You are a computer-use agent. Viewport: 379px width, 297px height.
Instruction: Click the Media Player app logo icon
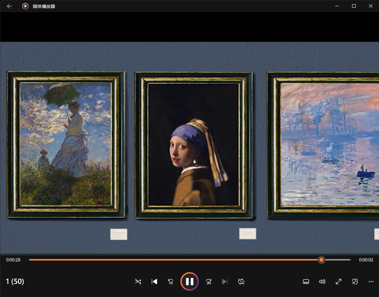pyautogui.click(x=25, y=6)
